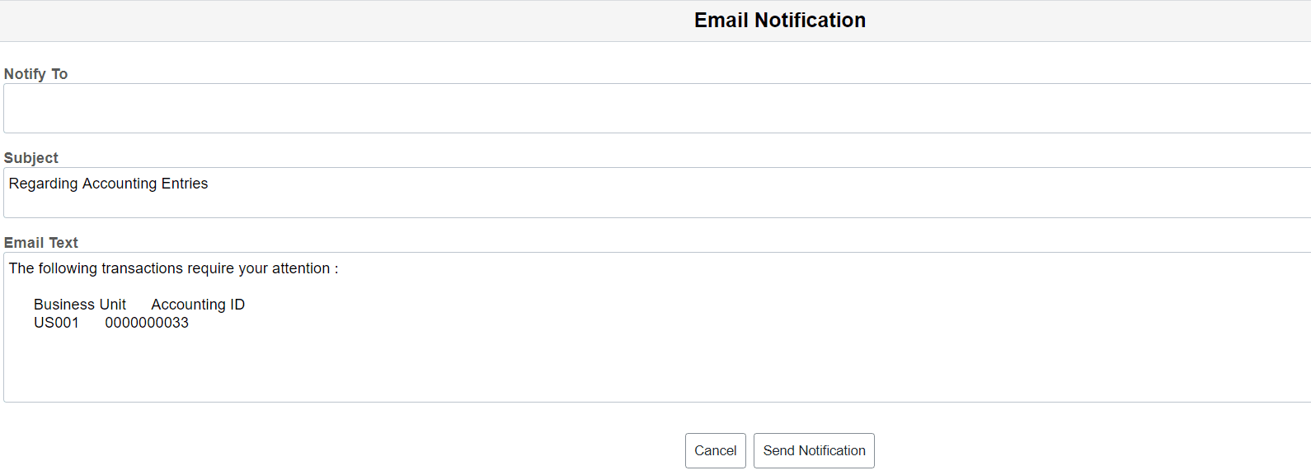The width and height of the screenshot is (1311, 475).
Task: Click the Accounting ID column header text
Action: click(x=197, y=304)
